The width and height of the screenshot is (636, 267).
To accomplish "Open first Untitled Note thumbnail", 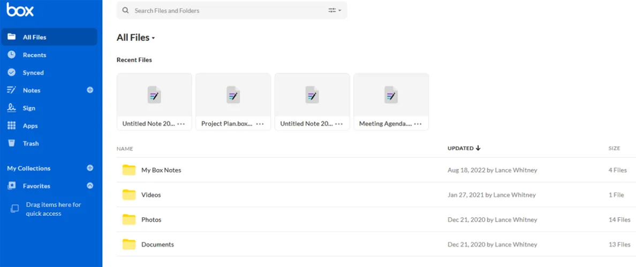I will (154, 96).
